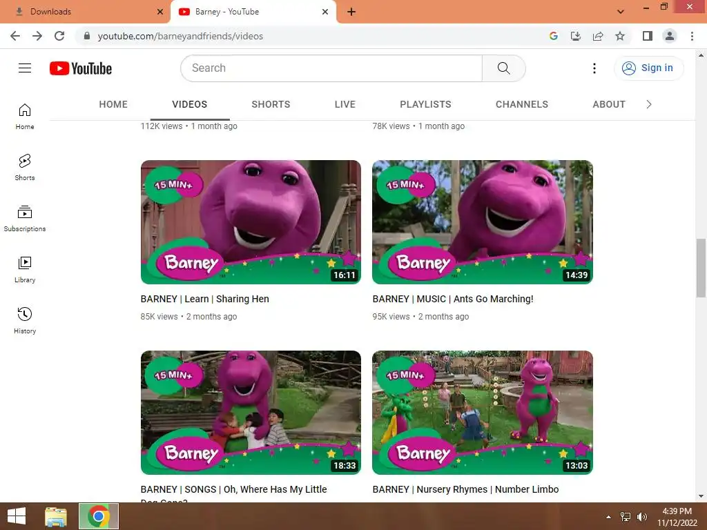Click the volume speaker tray icon
The image size is (707, 530).
coord(642,517)
